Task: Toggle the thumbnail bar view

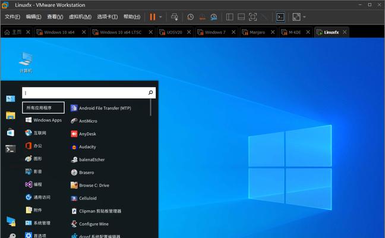Action: 241,17
